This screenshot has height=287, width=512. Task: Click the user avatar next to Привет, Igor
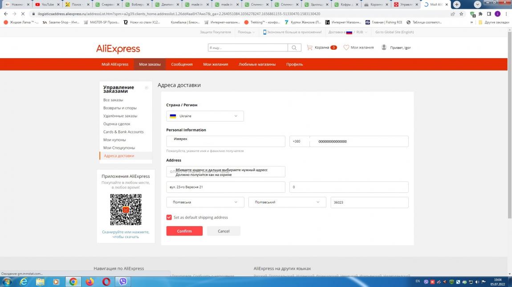pos(384,47)
